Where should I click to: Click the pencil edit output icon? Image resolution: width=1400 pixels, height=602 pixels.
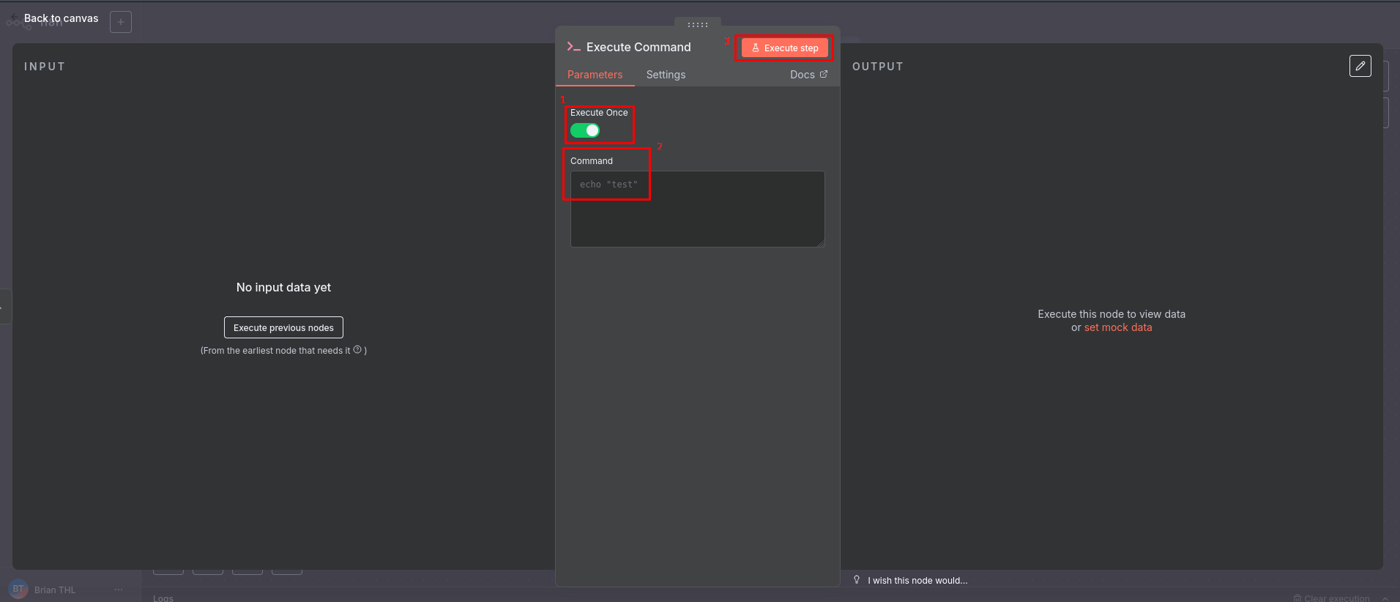click(x=1360, y=66)
